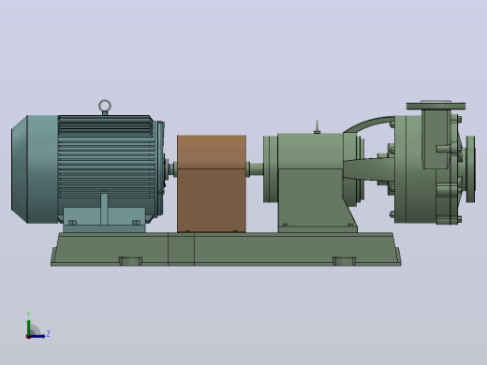Select the round pump volute casing
The width and height of the screenshot is (487, 365).
click(415, 169)
